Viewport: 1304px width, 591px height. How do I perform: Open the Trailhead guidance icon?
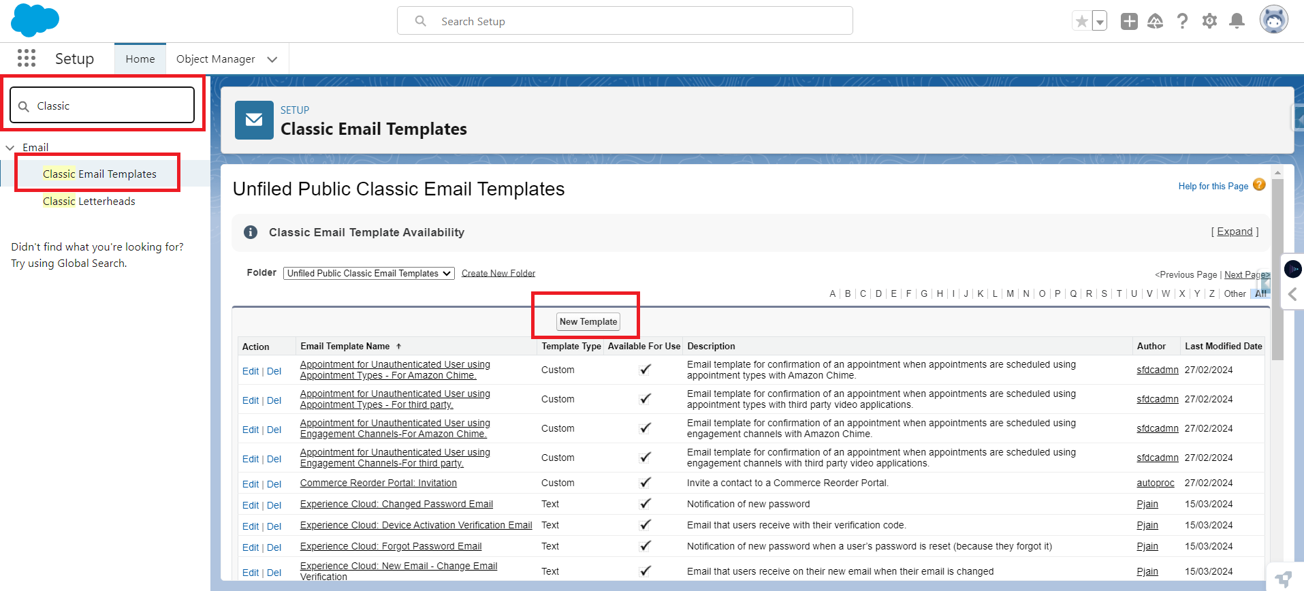(x=1156, y=21)
